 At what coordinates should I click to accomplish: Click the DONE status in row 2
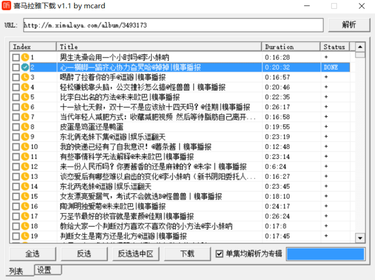(x=331, y=67)
